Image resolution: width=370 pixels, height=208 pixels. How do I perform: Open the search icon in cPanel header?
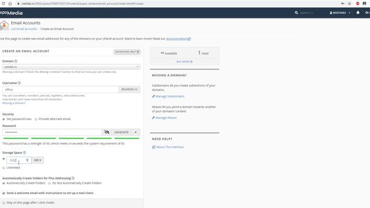click(297, 13)
